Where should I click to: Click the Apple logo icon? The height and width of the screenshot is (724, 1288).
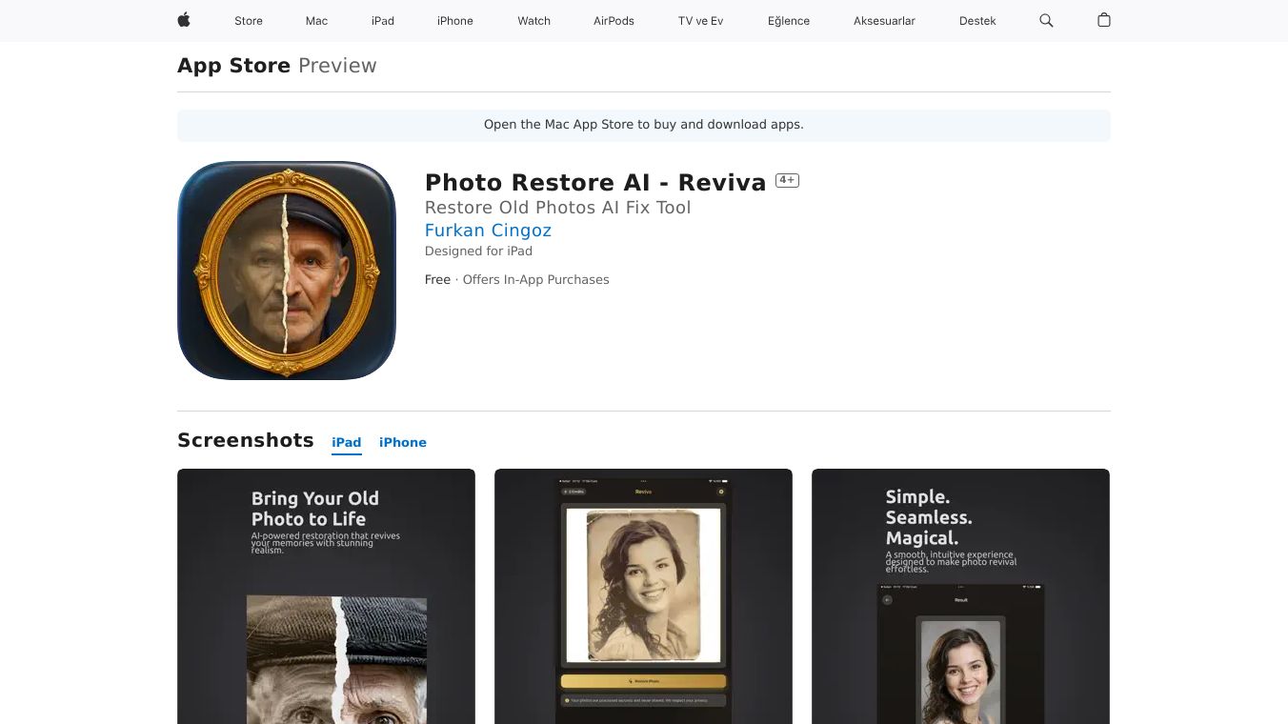tap(184, 20)
